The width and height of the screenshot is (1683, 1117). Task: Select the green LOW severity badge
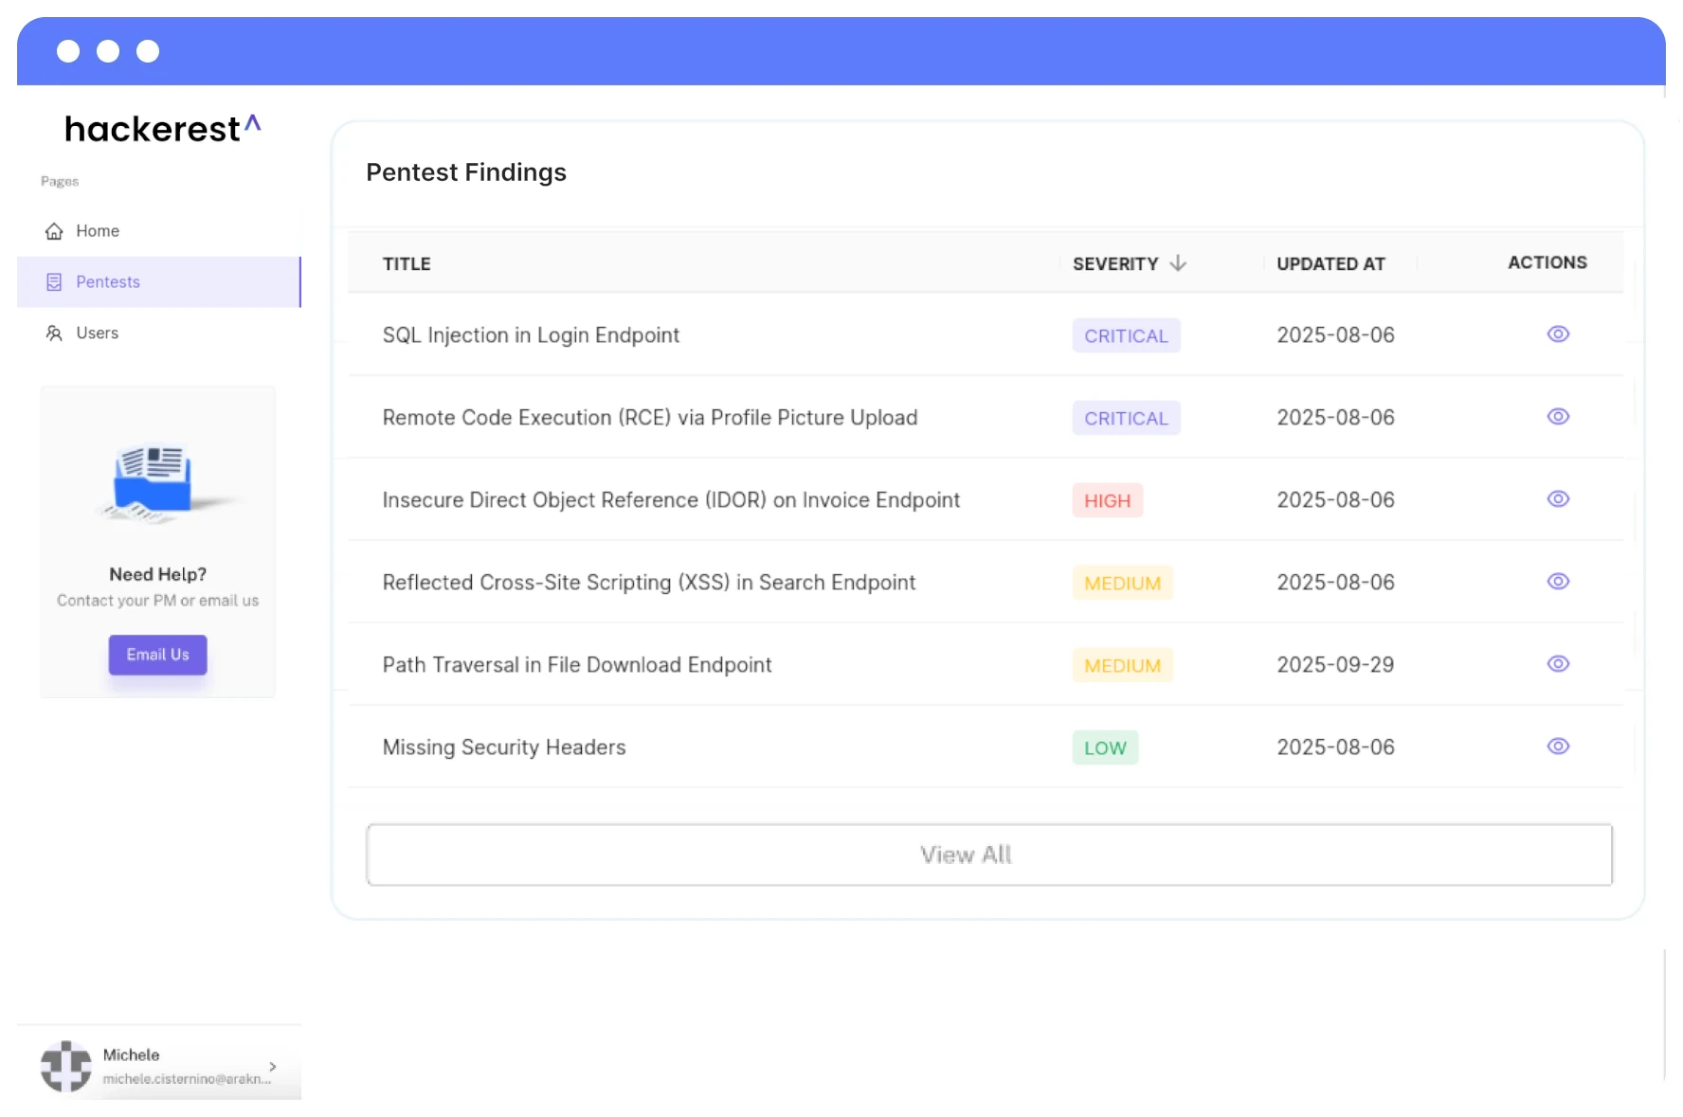pos(1105,748)
